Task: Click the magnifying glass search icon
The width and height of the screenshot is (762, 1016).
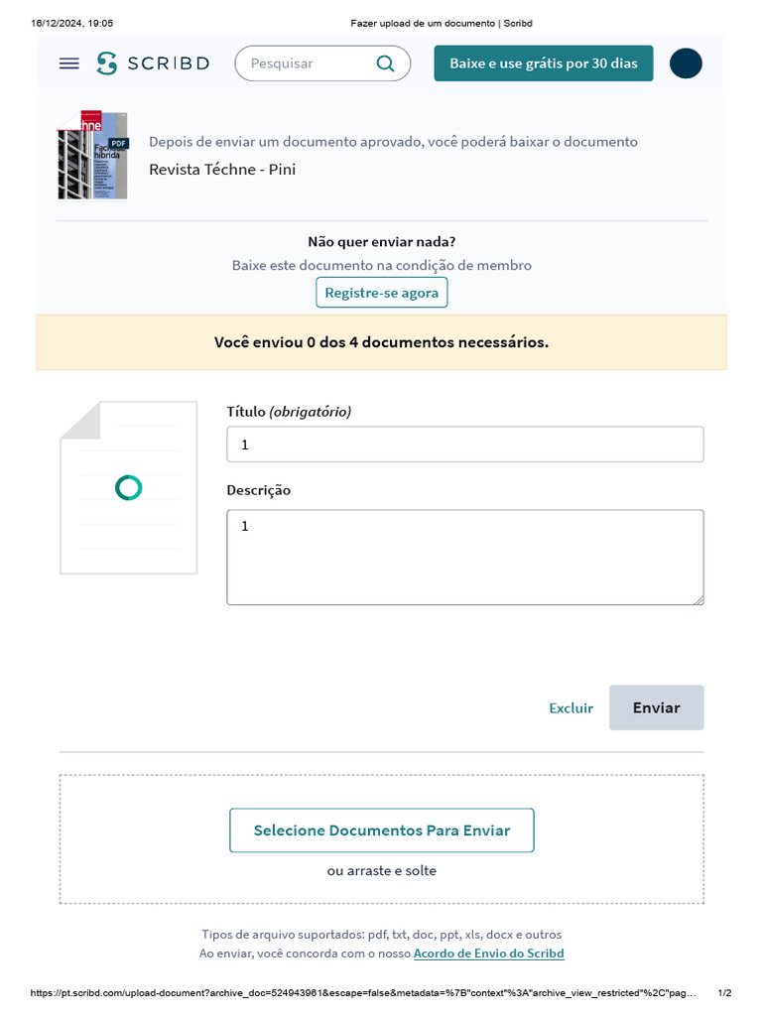Action: coord(385,63)
